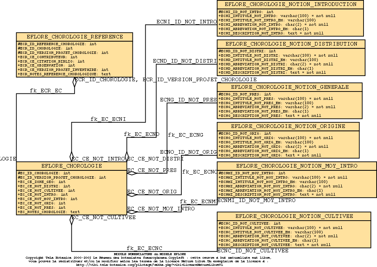377x267 pixels.
Task: Click the aggregation diamond below EFLORE_CHOROLOGIE_REFERENCE table
Action: coord(74,82)
